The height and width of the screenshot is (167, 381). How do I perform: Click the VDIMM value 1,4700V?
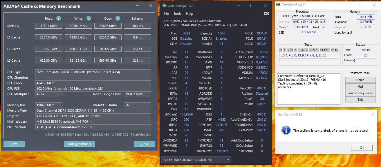pos(262,73)
